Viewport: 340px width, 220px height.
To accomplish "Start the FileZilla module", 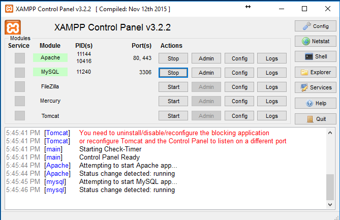I will click(x=173, y=87).
